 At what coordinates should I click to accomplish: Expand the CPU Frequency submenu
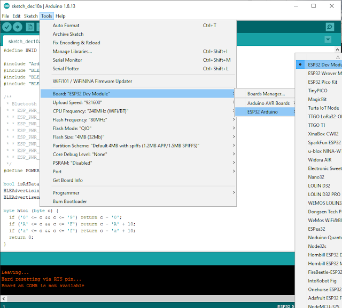(138, 111)
